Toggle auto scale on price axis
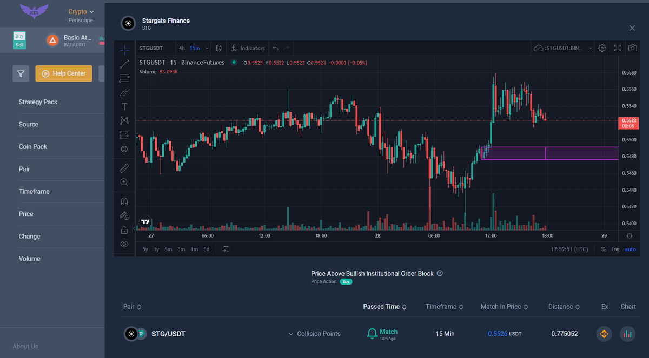The image size is (649, 358). (x=630, y=249)
